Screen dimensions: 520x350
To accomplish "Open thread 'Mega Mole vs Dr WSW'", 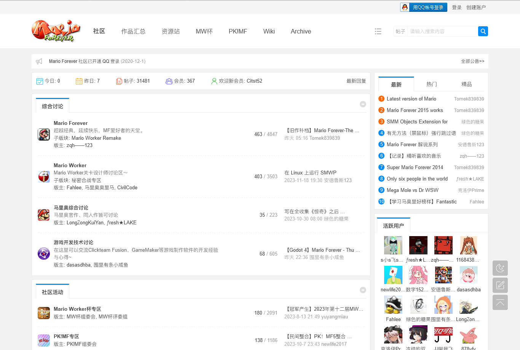I will coord(413,190).
